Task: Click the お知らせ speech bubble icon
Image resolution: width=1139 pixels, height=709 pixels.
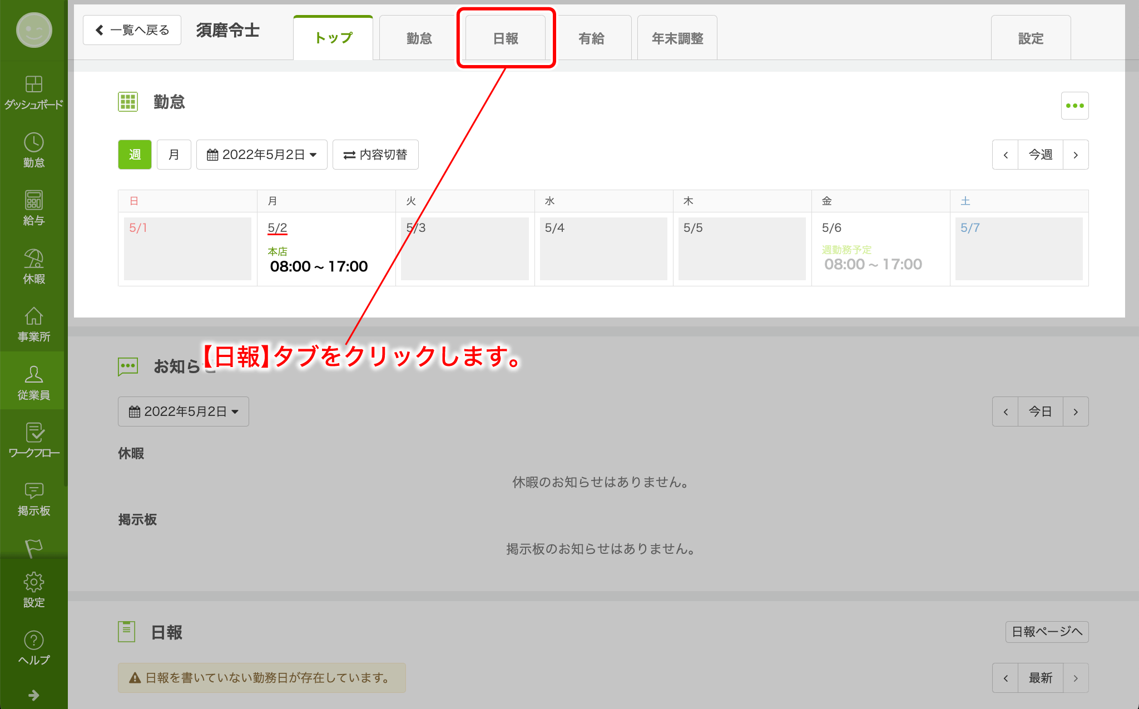Action: (x=127, y=366)
